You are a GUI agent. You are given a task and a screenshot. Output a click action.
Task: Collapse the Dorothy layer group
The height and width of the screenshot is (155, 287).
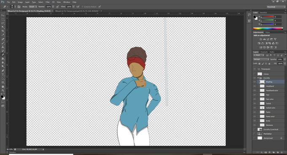pos(258,78)
